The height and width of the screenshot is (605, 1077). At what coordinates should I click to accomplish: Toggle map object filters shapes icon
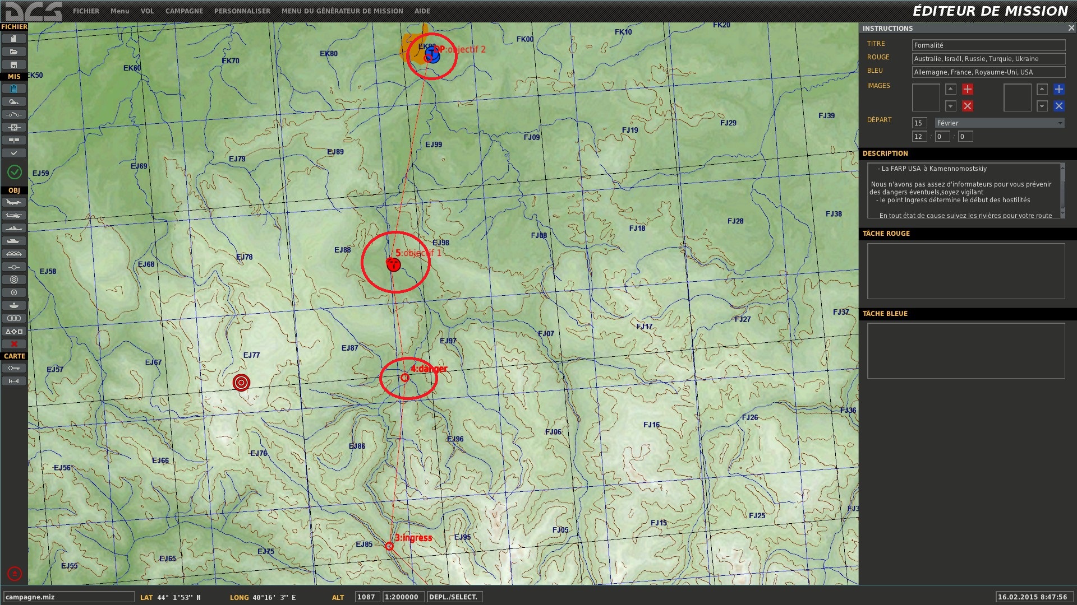(x=14, y=331)
